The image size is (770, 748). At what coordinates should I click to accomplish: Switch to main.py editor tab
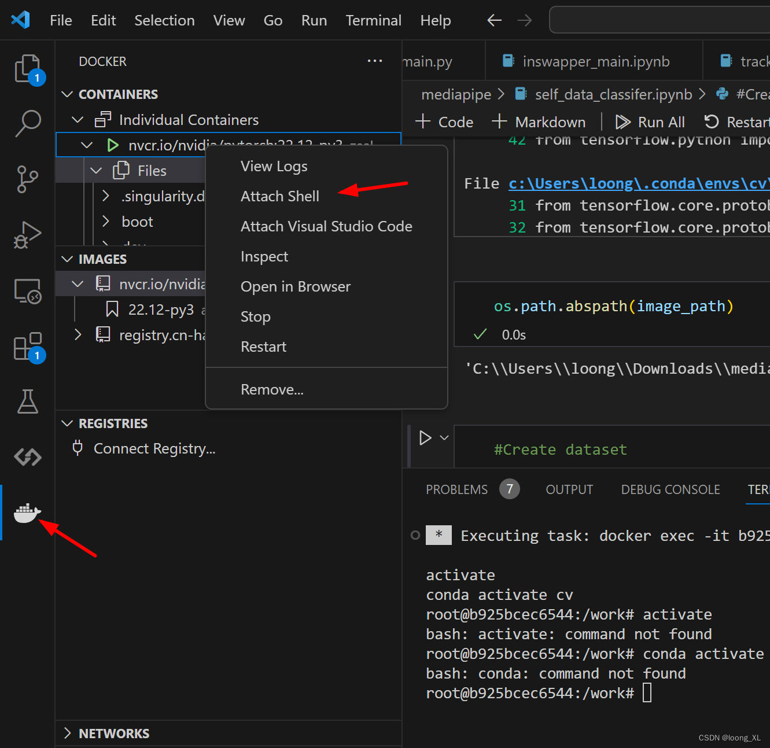click(x=443, y=61)
